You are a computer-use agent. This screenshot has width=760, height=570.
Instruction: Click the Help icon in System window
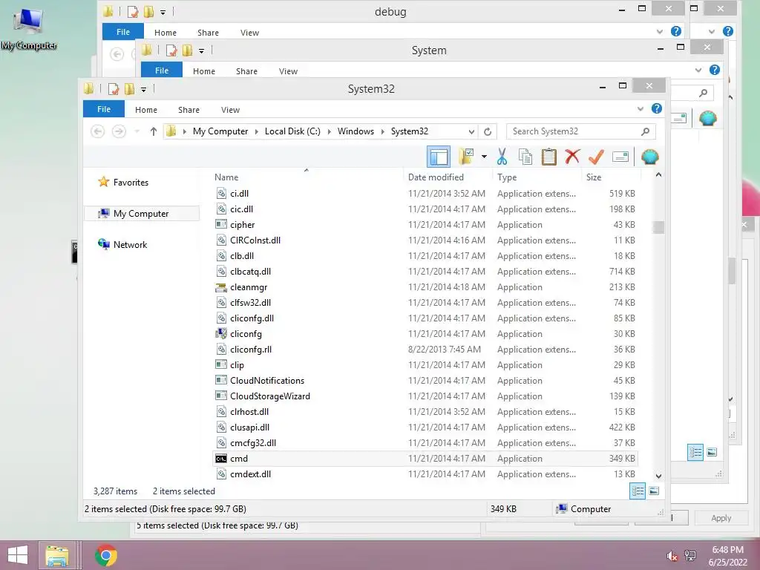coord(715,70)
